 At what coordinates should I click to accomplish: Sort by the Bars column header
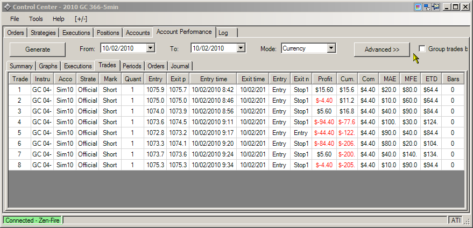click(x=453, y=79)
